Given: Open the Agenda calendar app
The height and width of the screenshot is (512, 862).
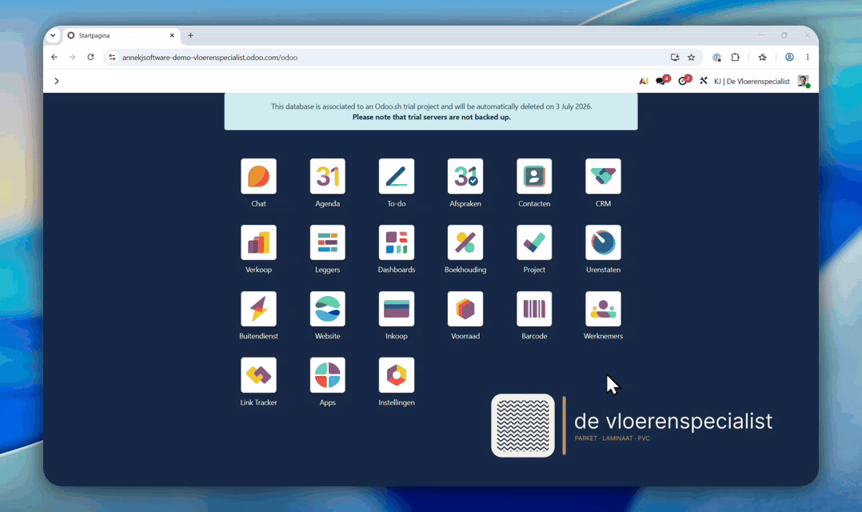Looking at the screenshot, I should tap(328, 177).
